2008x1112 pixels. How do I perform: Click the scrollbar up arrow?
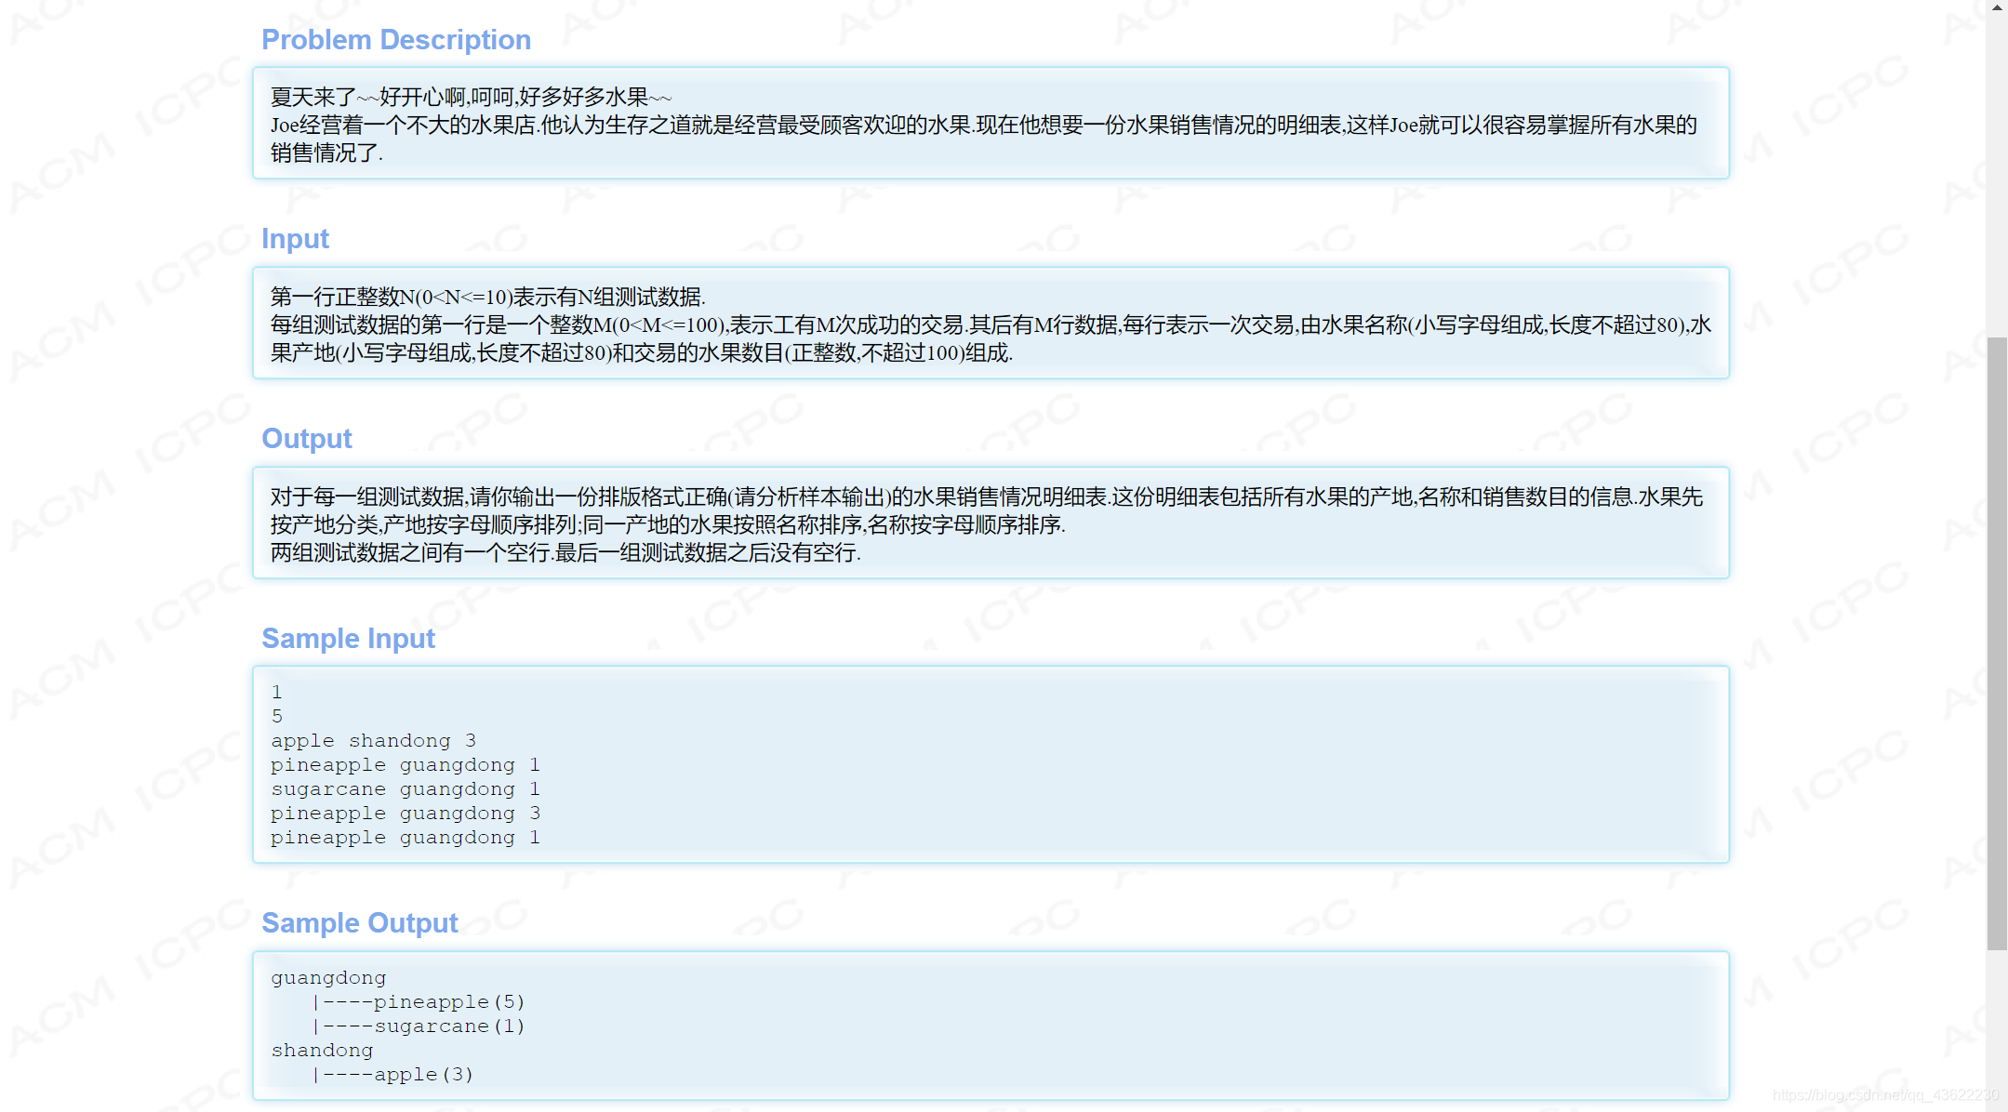click(1997, 7)
